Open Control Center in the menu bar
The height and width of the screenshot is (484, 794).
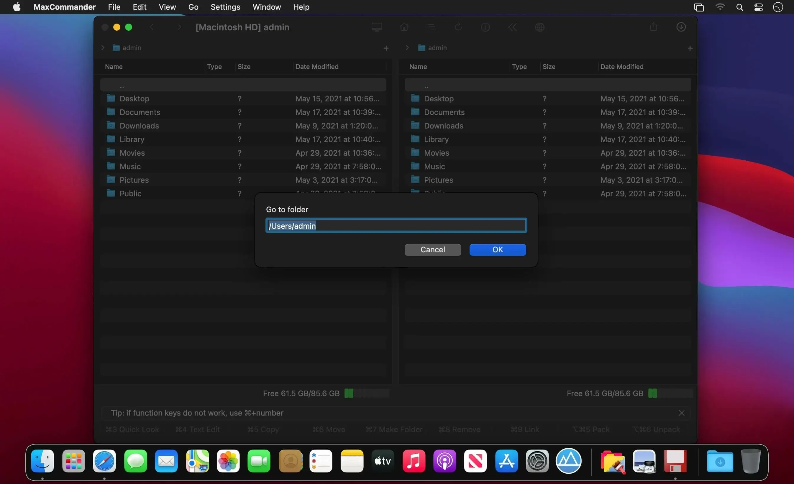click(758, 7)
